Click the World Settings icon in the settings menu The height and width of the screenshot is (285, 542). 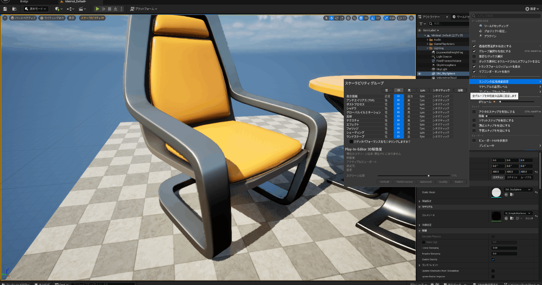[481, 26]
